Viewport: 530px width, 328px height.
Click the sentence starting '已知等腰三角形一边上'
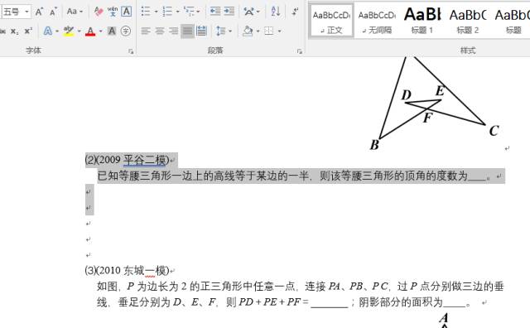click(294, 176)
